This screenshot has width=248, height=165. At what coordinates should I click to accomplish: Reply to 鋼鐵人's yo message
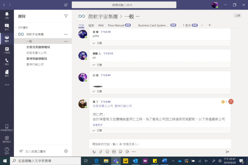click(97, 65)
